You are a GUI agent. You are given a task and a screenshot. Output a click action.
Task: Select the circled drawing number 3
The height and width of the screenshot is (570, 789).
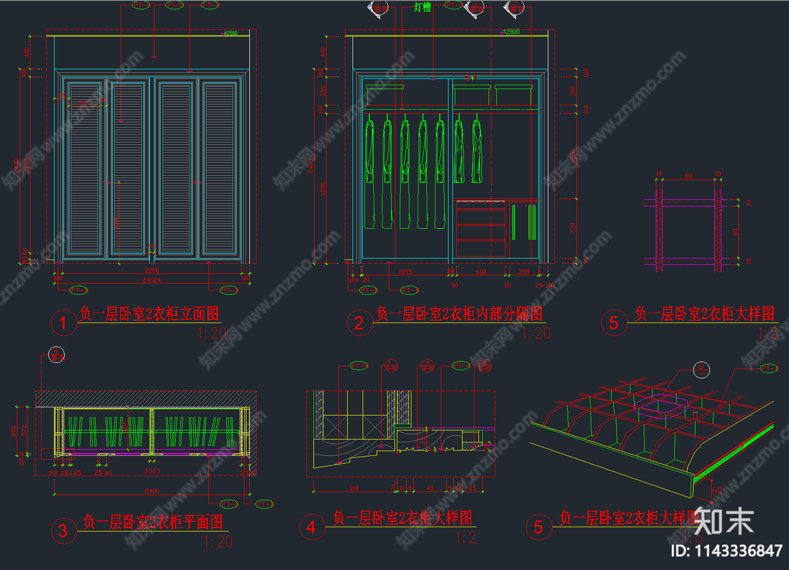tap(64, 531)
